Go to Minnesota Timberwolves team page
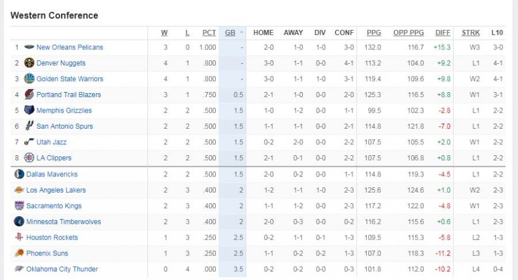The width and height of the screenshot is (518, 280). [63, 222]
